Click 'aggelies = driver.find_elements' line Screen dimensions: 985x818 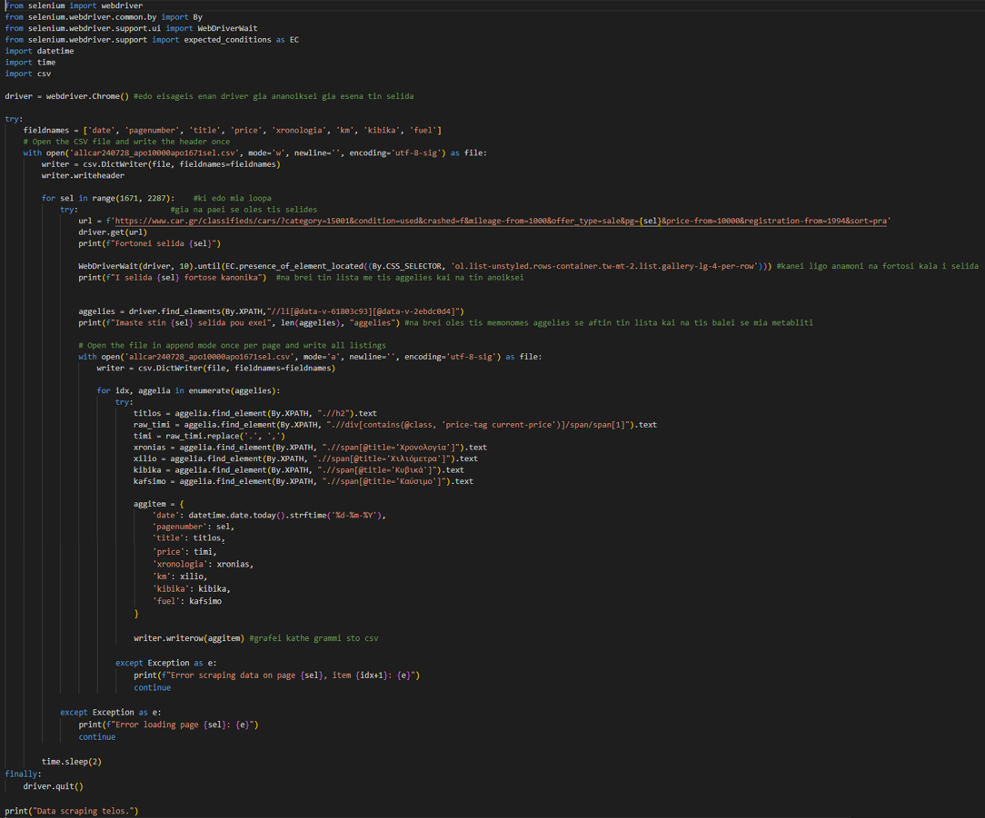pos(272,310)
